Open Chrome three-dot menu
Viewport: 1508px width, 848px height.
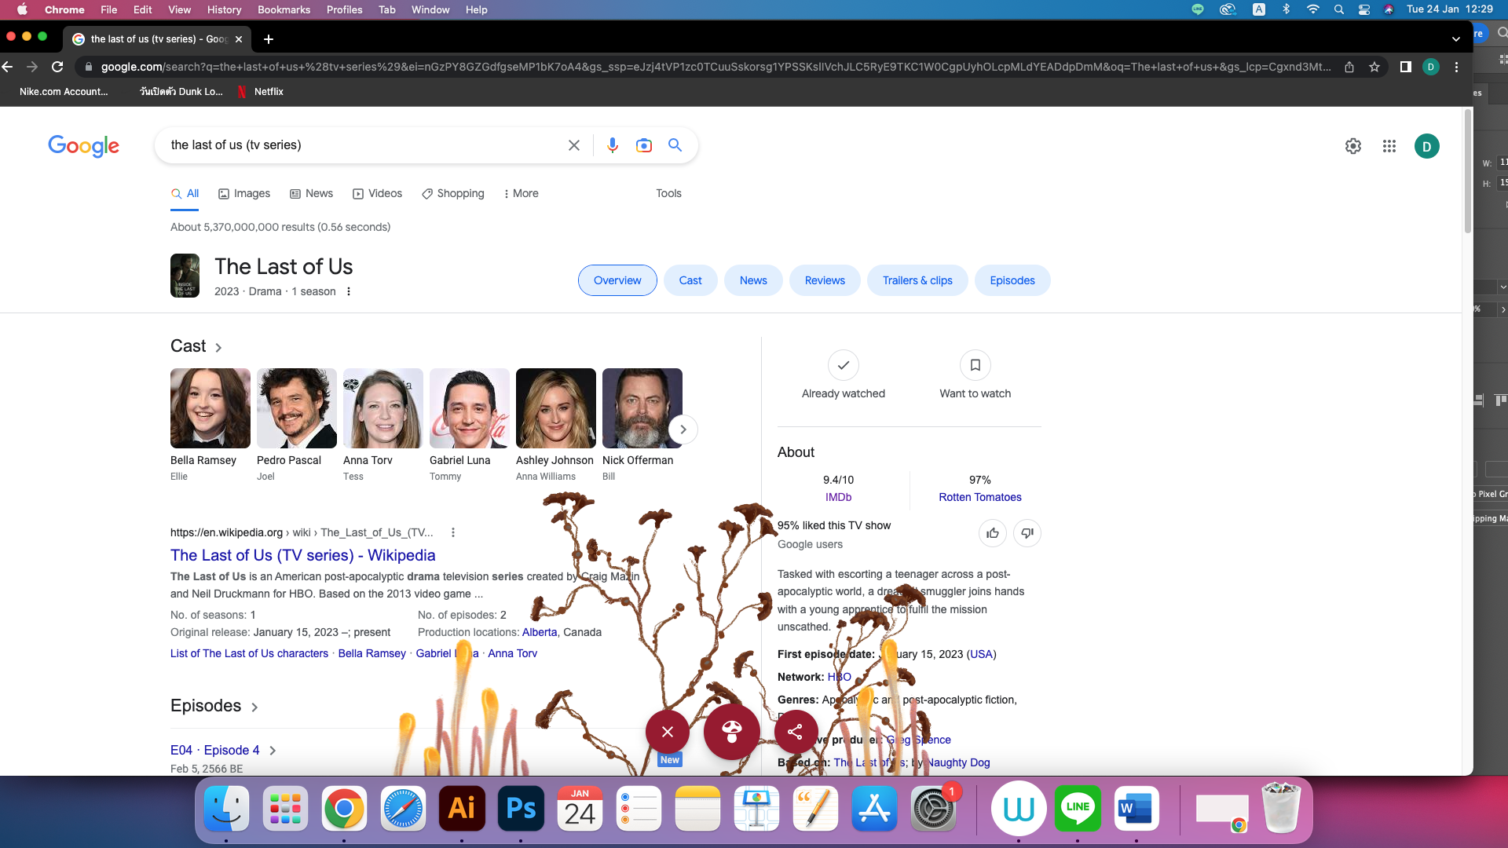(x=1456, y=67)
